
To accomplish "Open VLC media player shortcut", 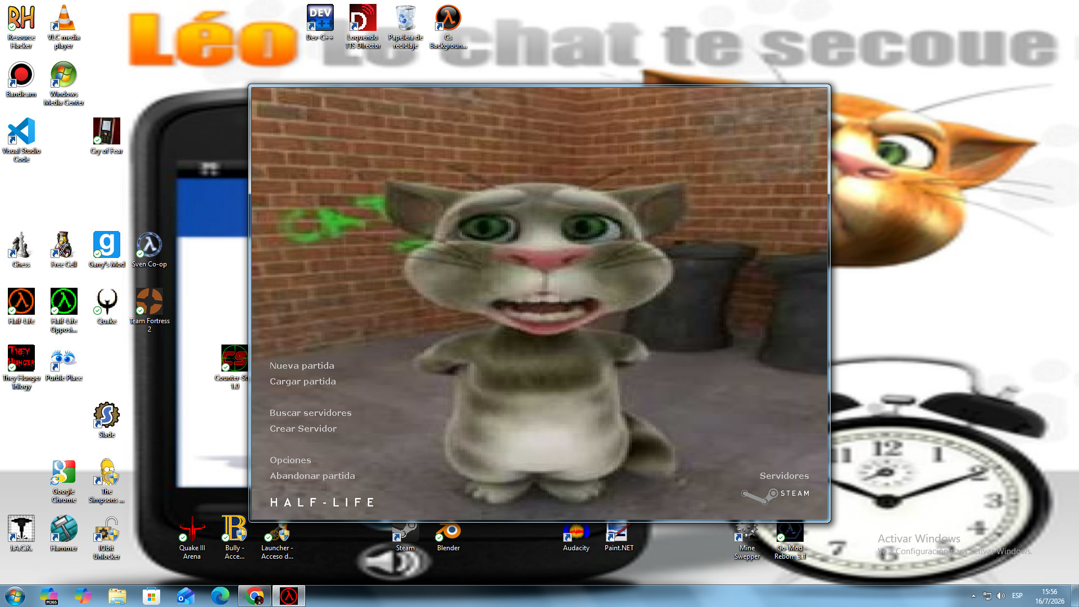I will point(64,26).
